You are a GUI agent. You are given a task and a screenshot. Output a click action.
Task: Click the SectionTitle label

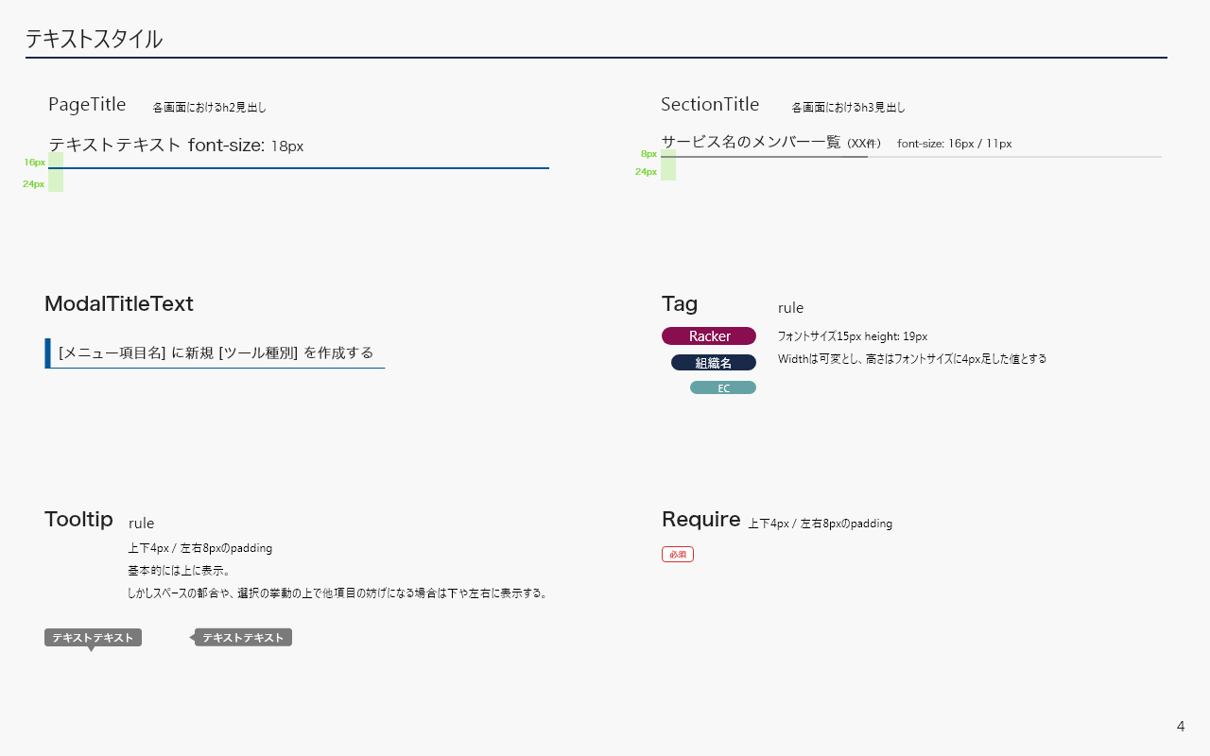click(710, 104)
